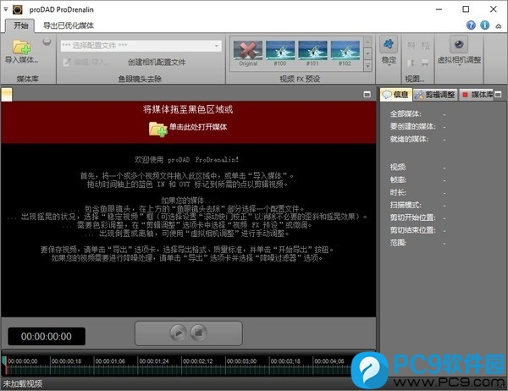Click the 00:00:00:00 timecode display
The height and width of the screenshot is (391, 508).
pos(47,336)
